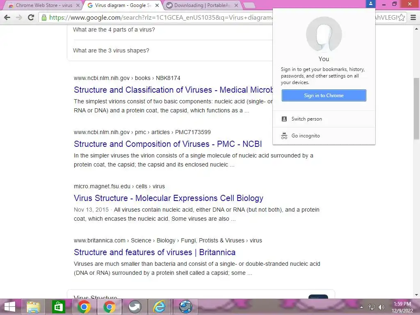Click the vertical scrollbar thumb

coord(417,108)
